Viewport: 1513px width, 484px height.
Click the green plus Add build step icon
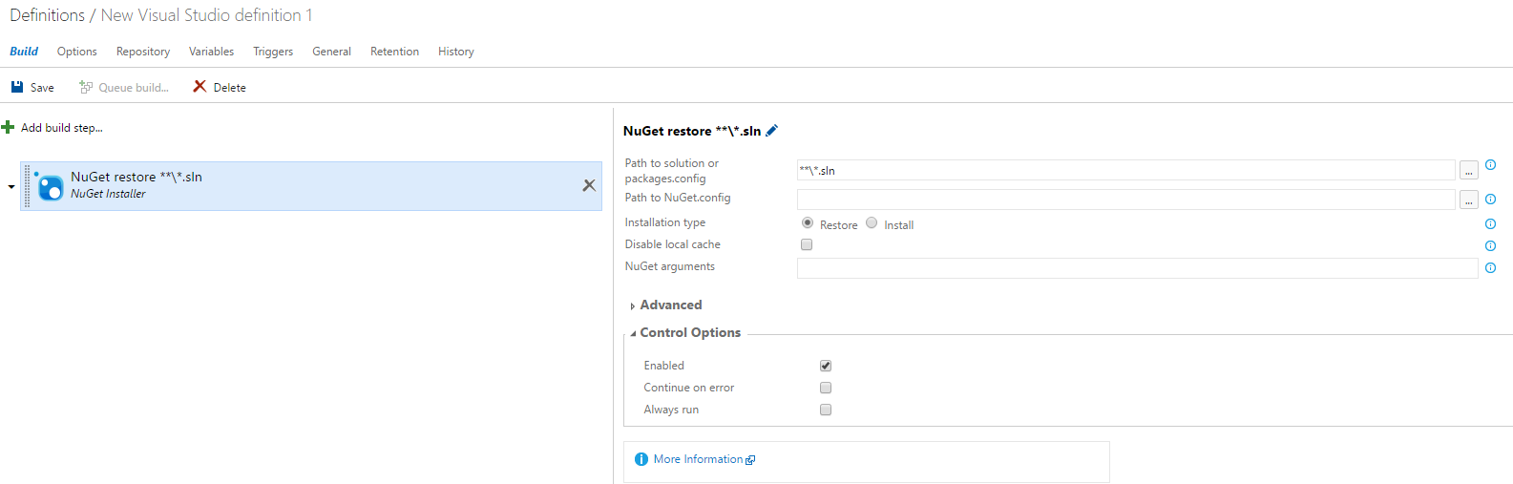coord(9,127)
